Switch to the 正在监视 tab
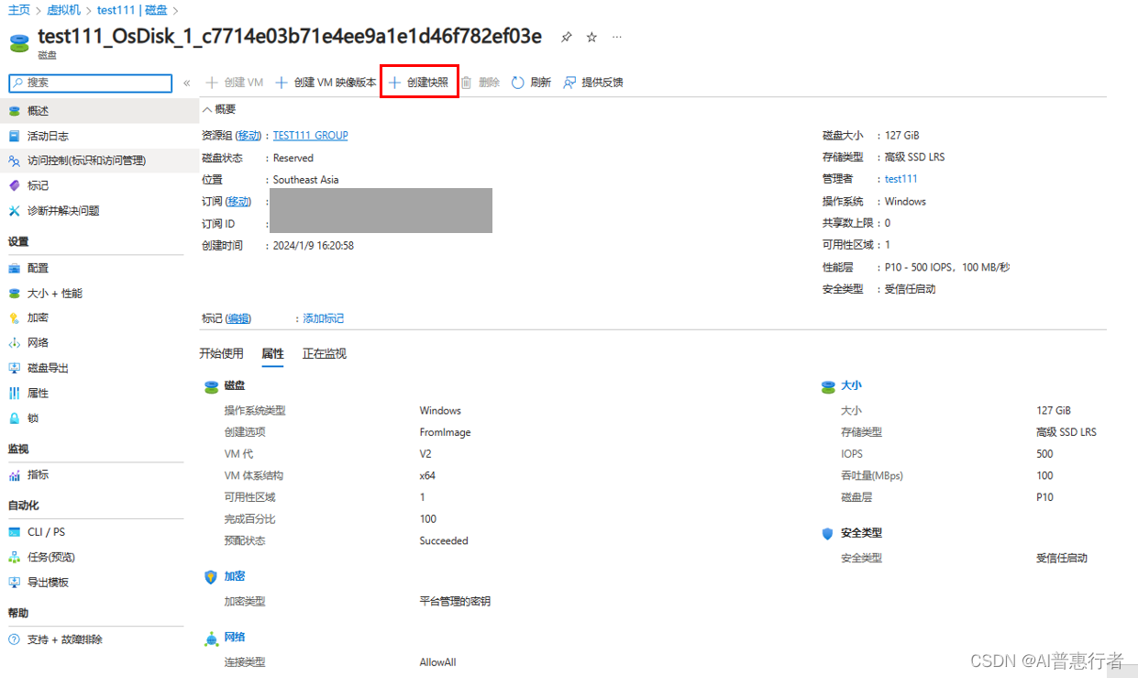 [x=325, y=354]
